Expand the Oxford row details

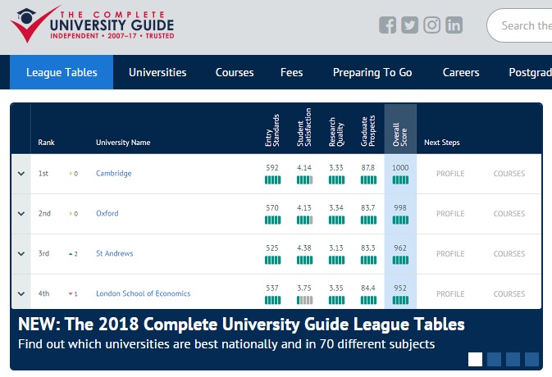(x=21, y=214)
